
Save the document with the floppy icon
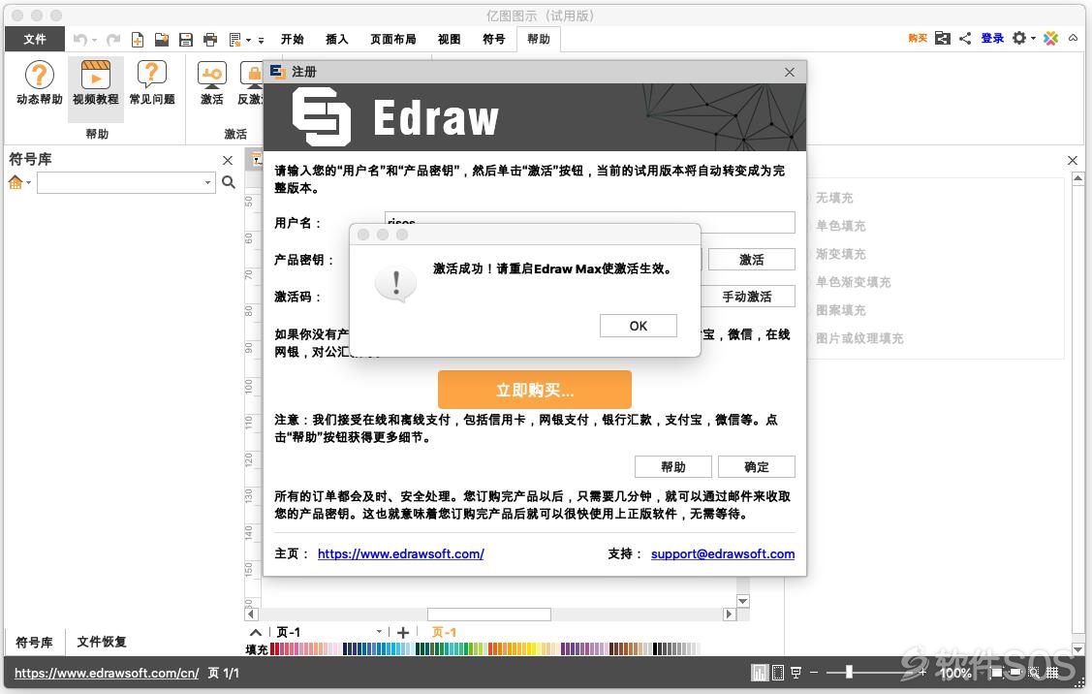(x=186, y=40)
